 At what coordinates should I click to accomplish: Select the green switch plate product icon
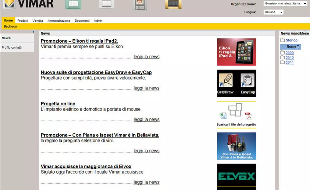pyautogui.click(x=73, y=4)
